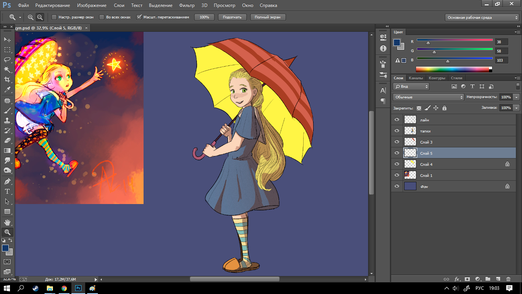Open the Фильтр menu

click(x=187, y=5)
